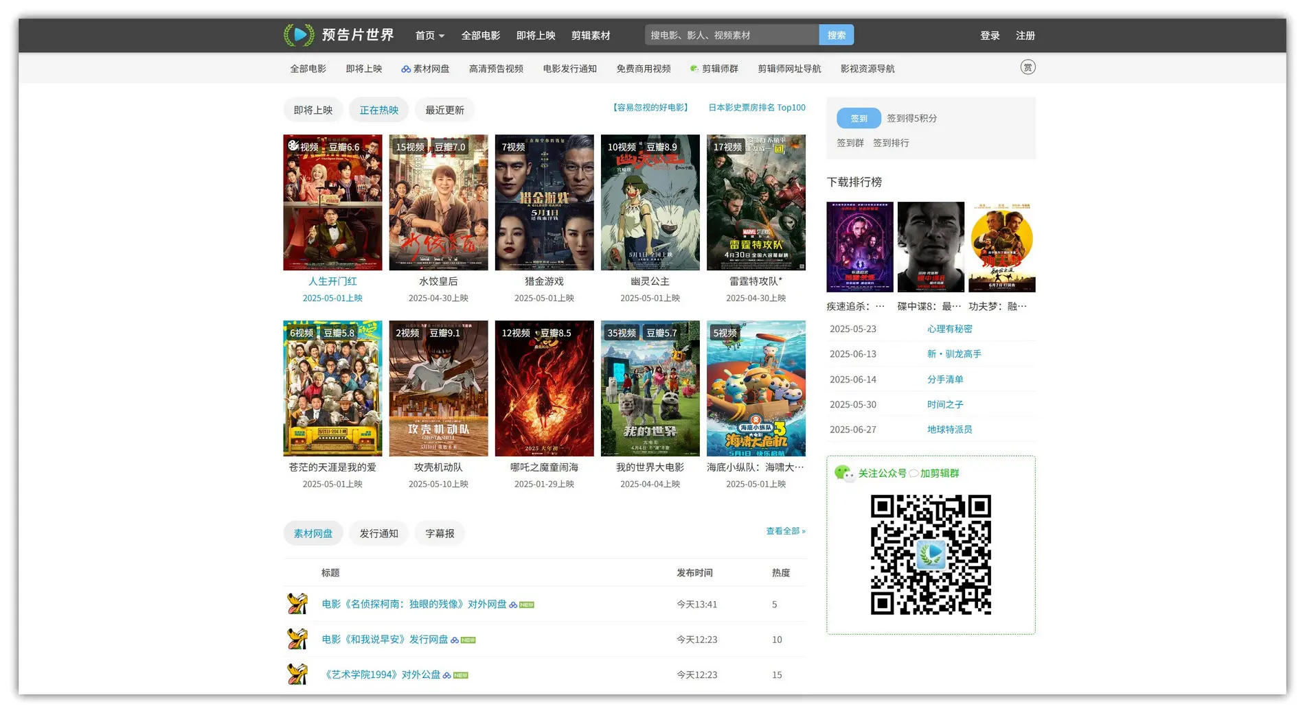Open the 海底小纵队 movie poster
1305x713 pixels.
point(756,388)
